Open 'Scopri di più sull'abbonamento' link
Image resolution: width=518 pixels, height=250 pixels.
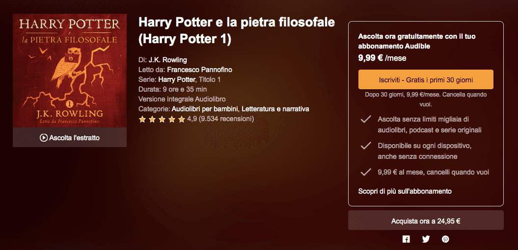tap(405, 191)
